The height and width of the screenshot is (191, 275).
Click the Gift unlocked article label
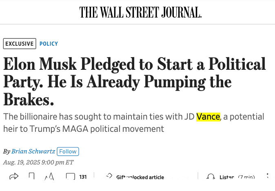[x=140, y=177]
